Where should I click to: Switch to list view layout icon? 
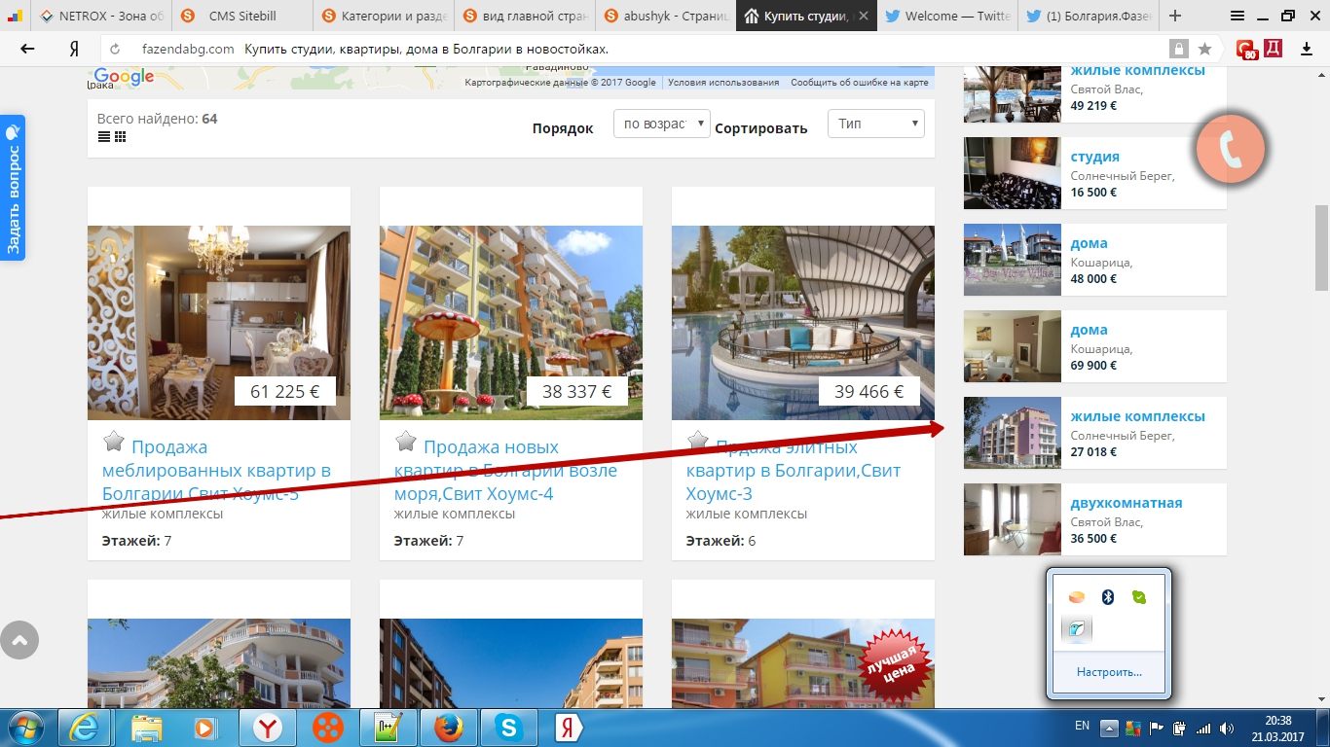[x=104, y=137]
